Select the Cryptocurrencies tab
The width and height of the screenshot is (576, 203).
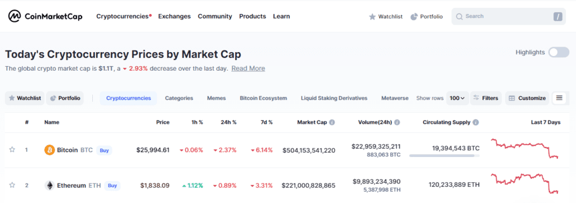129,98
